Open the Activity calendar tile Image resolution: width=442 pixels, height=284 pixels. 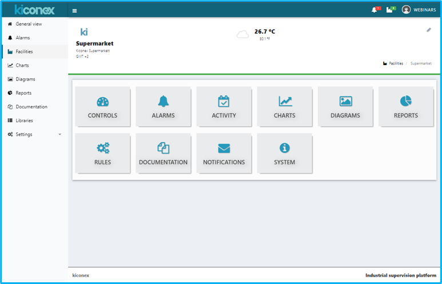click(x=224, y=106)
